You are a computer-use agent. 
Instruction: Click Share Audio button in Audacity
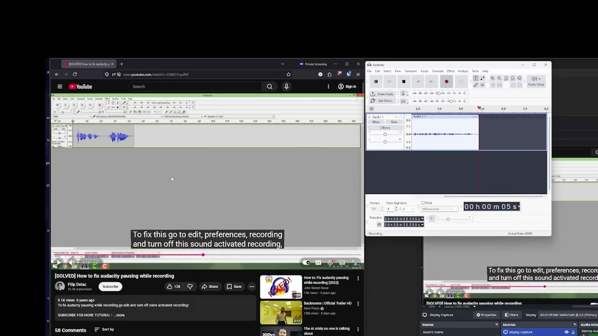[383, 94]
